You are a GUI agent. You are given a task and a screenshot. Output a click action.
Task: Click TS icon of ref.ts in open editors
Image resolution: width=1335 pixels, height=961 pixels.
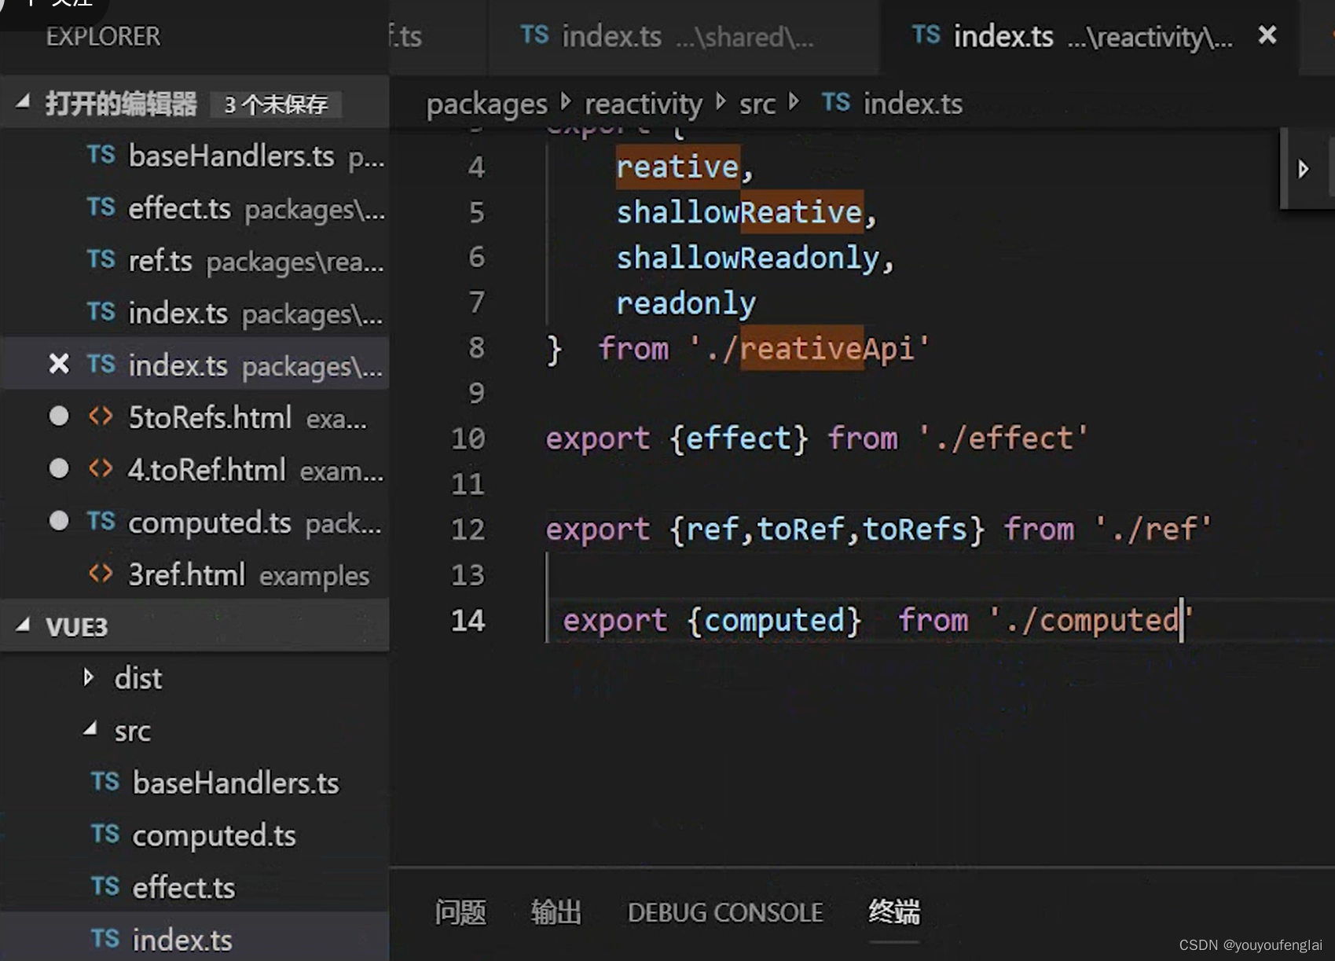tap(101, 259)
